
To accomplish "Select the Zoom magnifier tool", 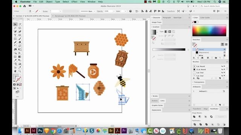I will (x=20, y=71).
